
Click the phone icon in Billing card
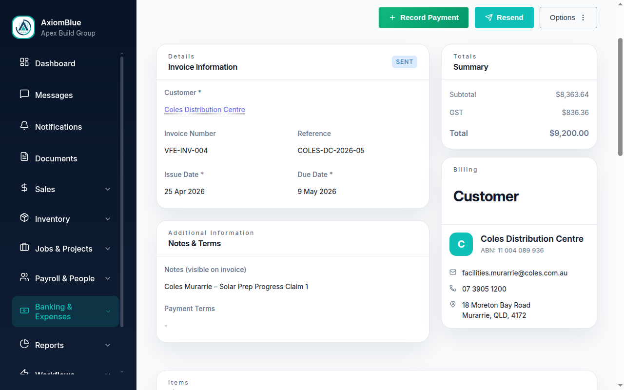(453, 288)
